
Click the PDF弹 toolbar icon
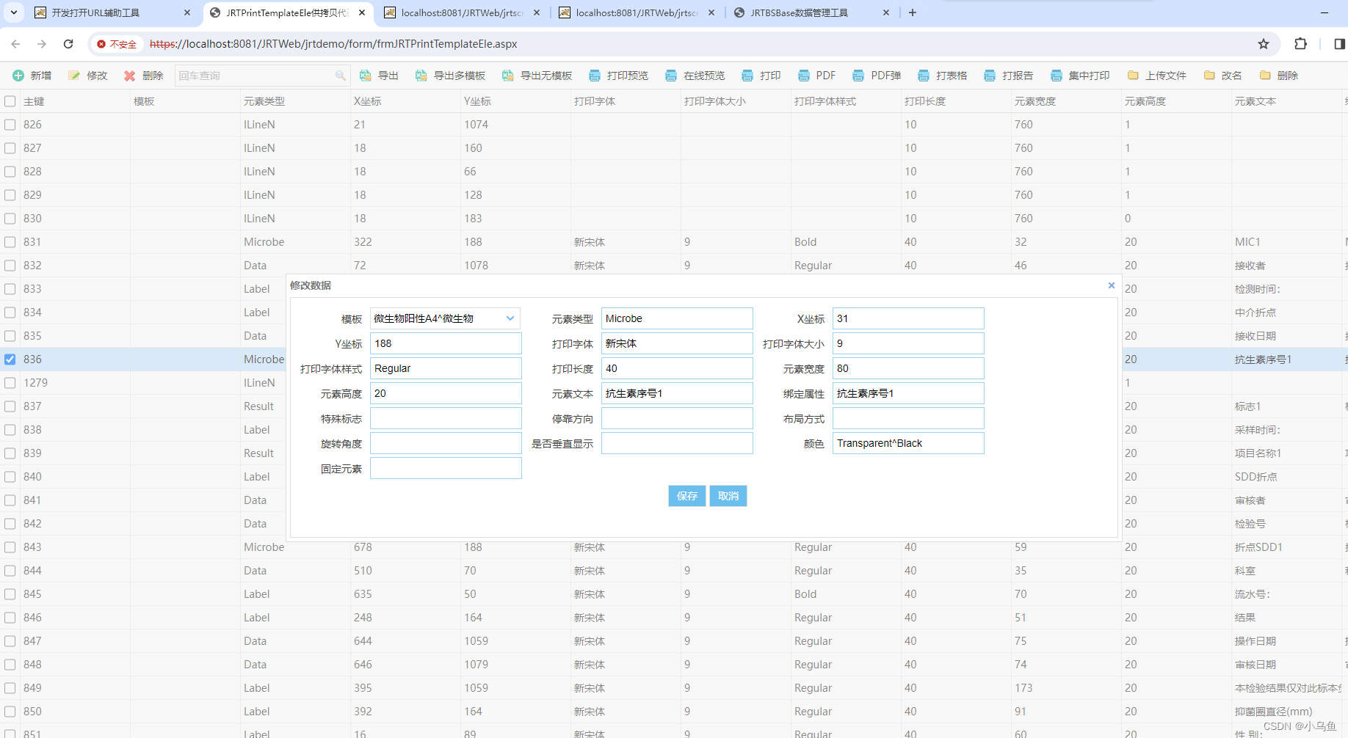click(x=858, y=76)
